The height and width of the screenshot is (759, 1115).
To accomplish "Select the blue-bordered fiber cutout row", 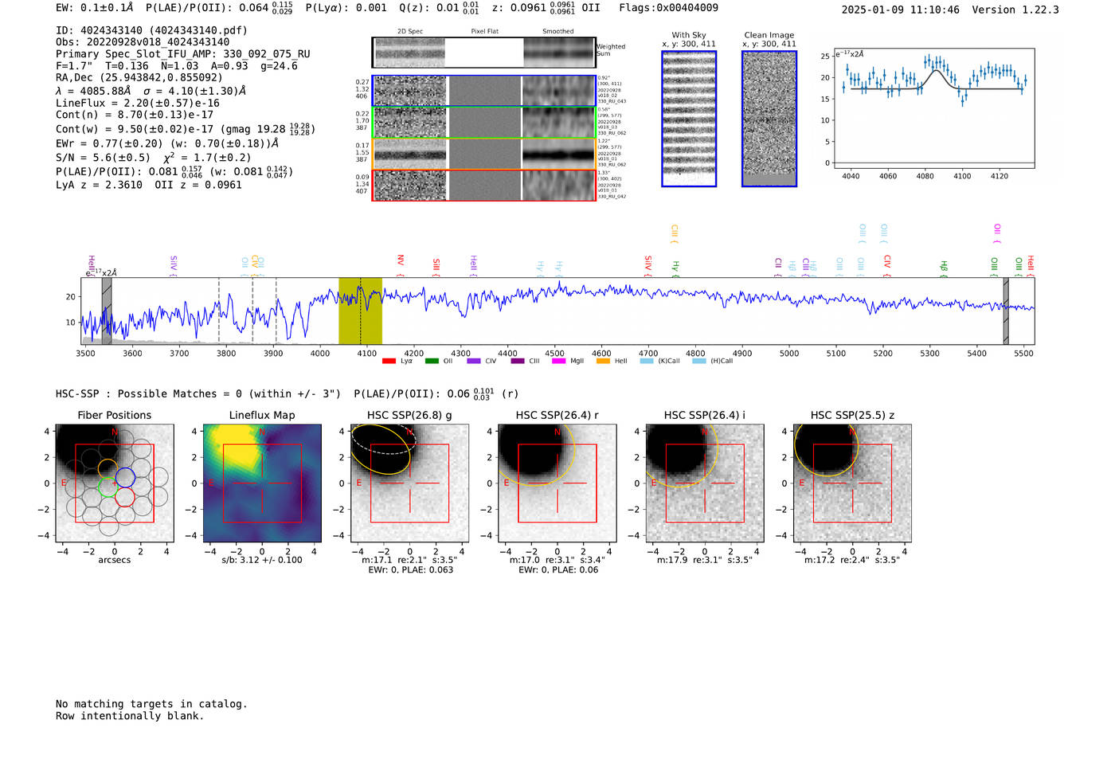I will pyautogui.click(x=484, y=91).
